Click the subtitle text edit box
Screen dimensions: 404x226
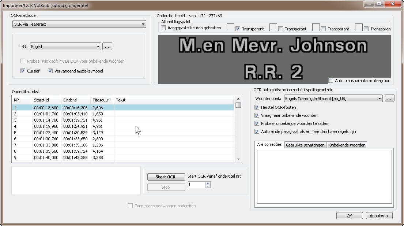(x=76, y=181)
